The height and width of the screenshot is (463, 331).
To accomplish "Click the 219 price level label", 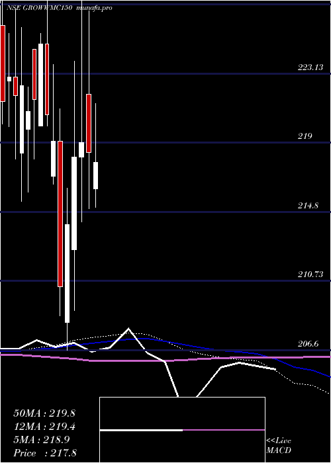I will click(305, 136).
